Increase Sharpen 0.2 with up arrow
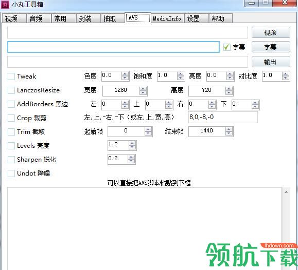298x270 pixels. tap(131, 157)
